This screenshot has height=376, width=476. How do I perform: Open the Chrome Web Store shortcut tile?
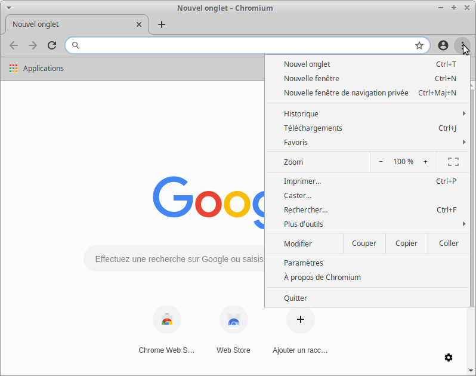click(167, 320)
